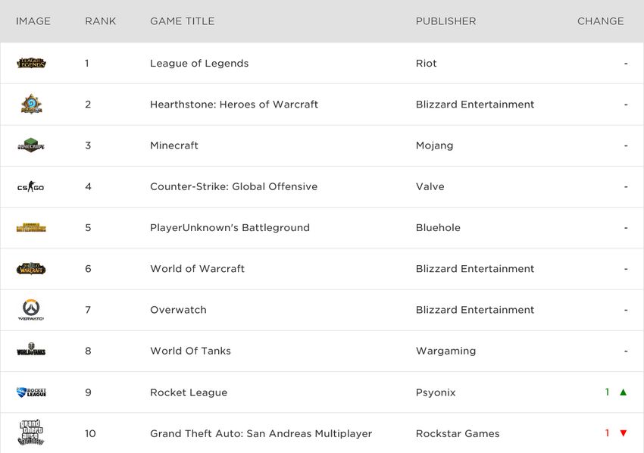Click the IMAGE column header

pos(33,21)
